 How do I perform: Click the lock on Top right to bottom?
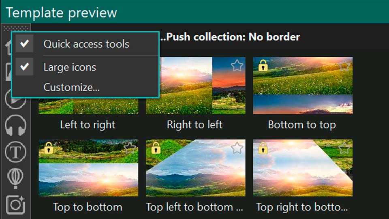[x=263, y=148]
